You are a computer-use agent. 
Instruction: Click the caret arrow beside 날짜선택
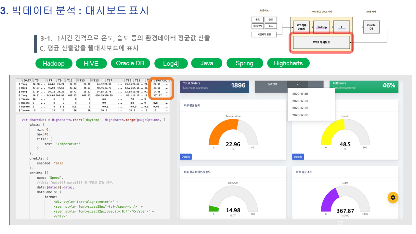pos(297,84)
